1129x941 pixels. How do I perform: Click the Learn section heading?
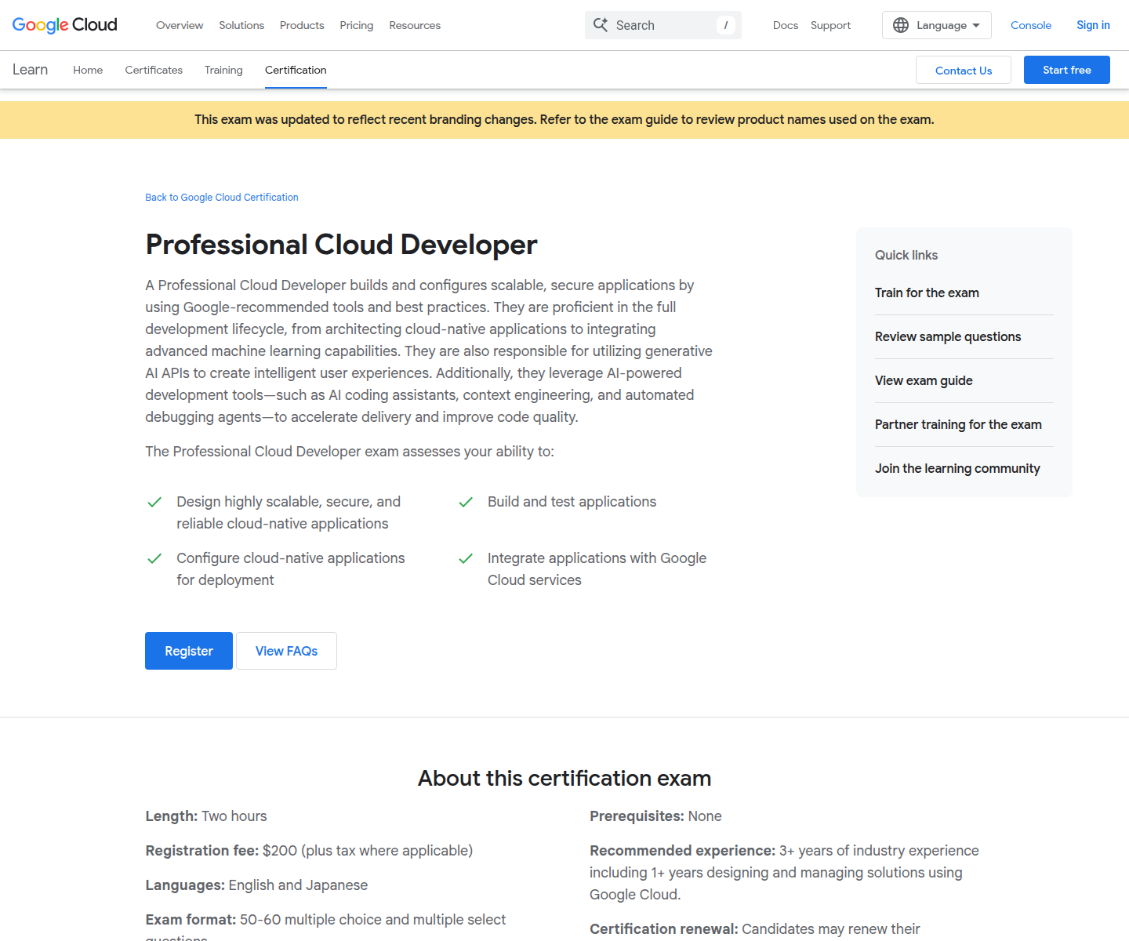(x=30, y=70)
